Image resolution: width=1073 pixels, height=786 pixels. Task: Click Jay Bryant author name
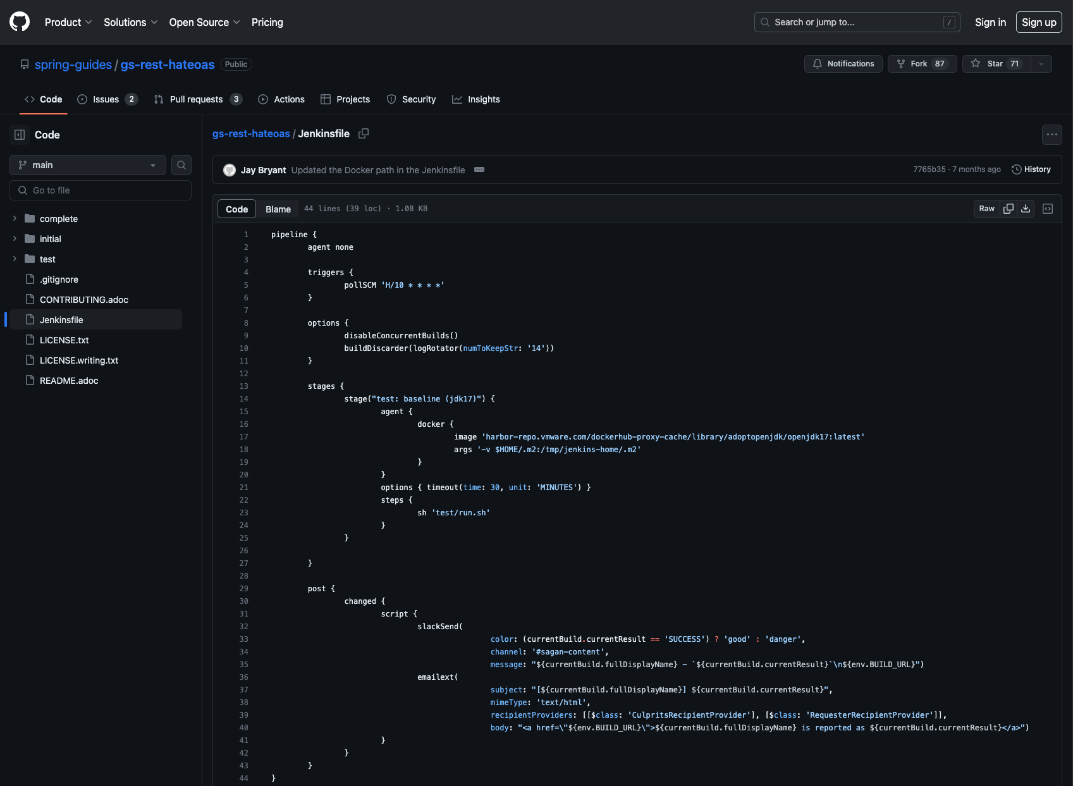[x=264, y=170]
